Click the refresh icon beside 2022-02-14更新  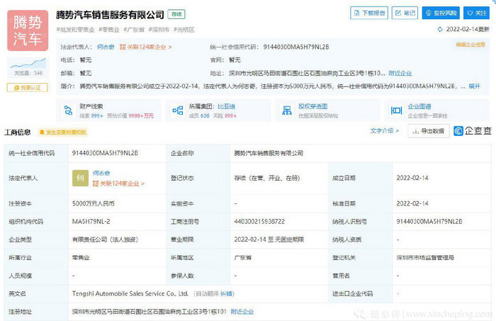(x=440, y=30)
